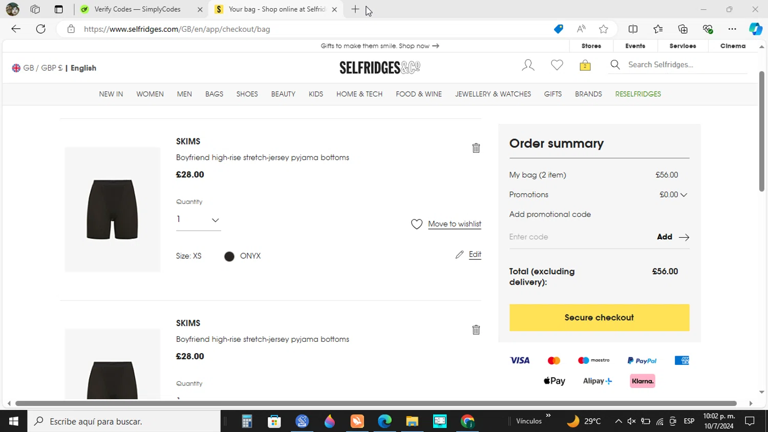This screenshot has height=432, width=768.
Task: Refresh the Selfridges page
Action: (x=41, y=29)
